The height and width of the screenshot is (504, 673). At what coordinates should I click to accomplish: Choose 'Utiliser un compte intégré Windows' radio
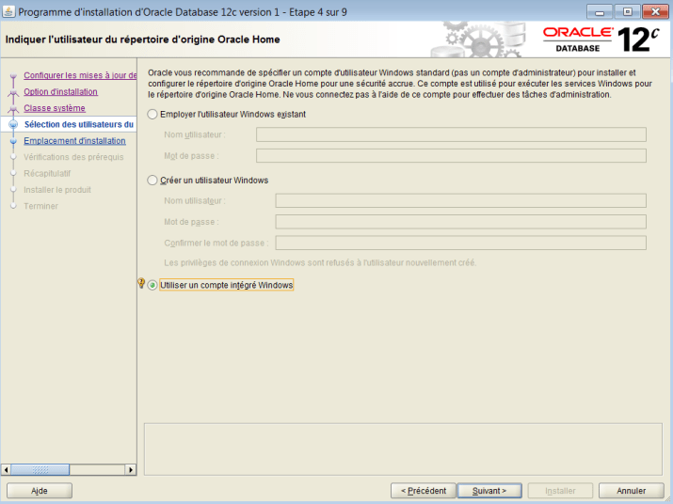152,285
